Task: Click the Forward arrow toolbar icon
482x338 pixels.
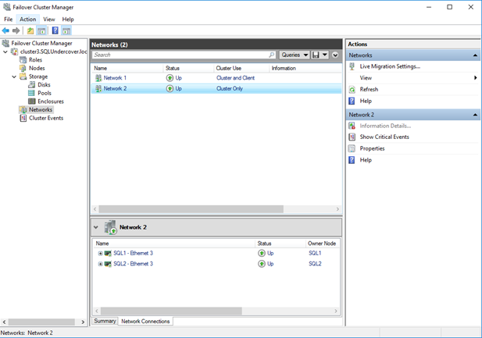Action: [x=16, y=30]
